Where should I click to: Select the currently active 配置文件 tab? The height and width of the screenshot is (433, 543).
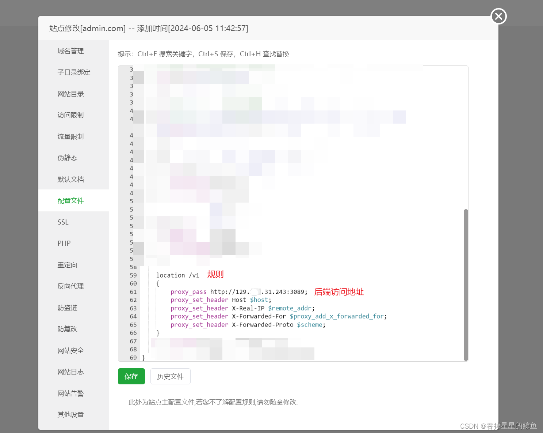click(70, 200)
